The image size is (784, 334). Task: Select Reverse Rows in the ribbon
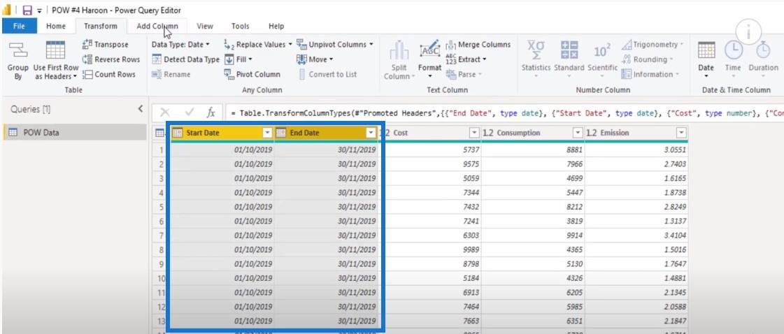click(111, 59)
